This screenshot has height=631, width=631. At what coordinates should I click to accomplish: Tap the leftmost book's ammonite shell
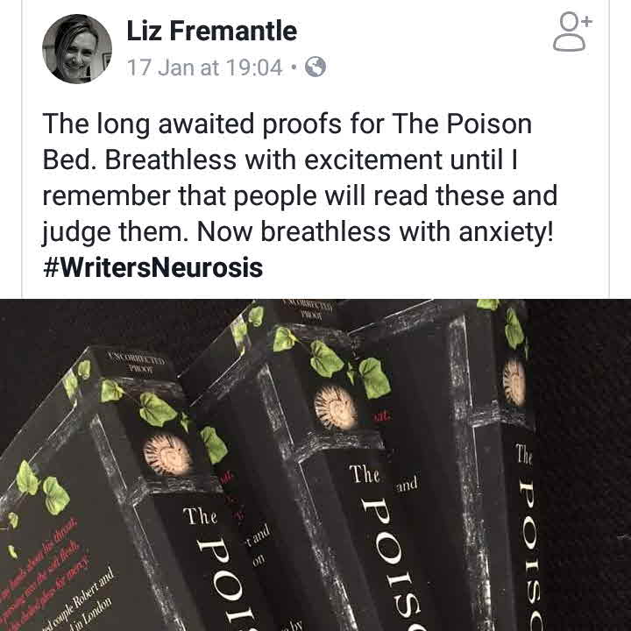point(167,454)
